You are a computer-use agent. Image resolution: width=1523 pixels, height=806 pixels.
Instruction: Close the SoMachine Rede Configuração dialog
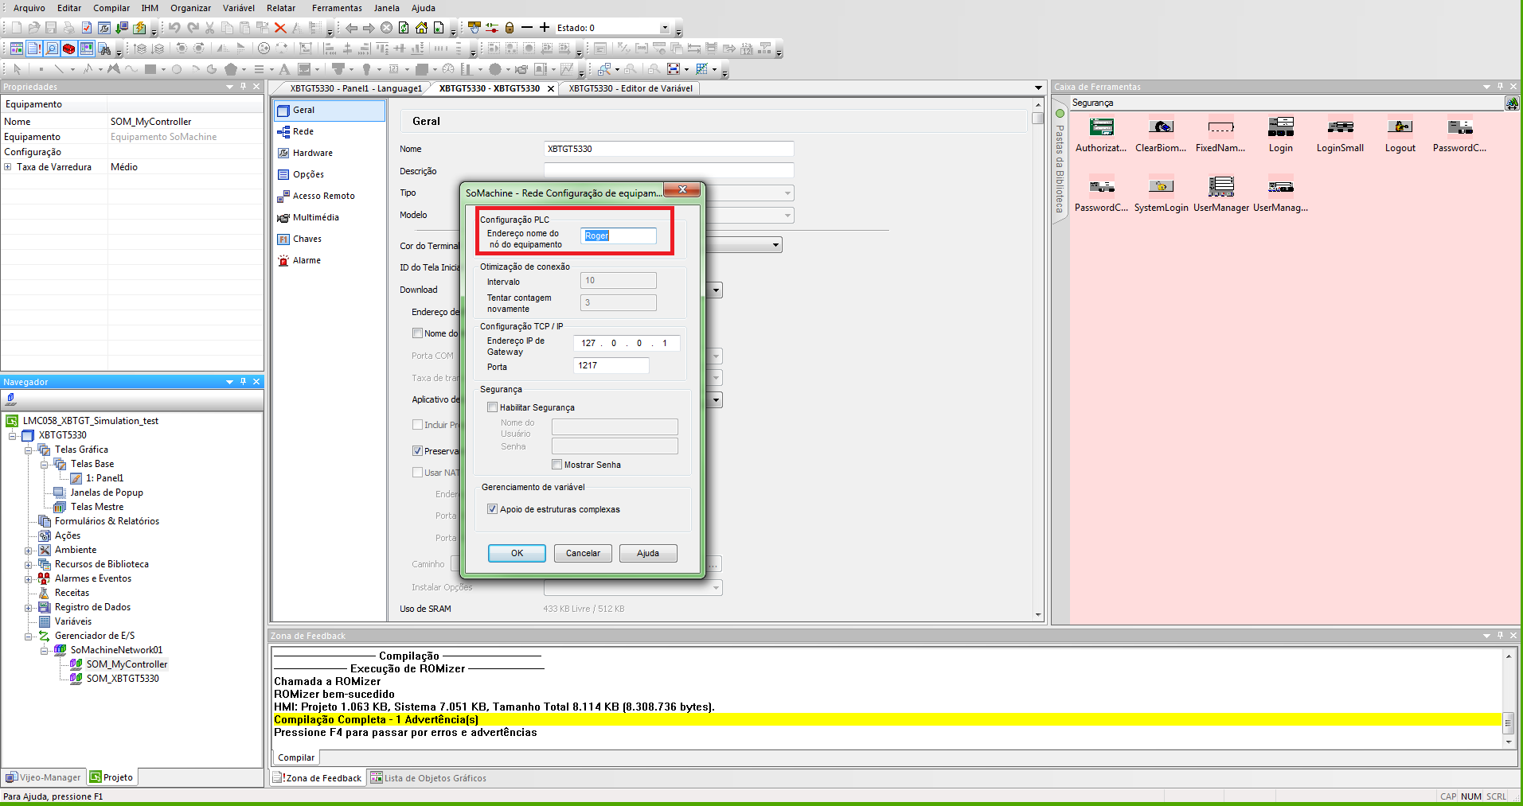pyautogui.click(x=682, y=189)
